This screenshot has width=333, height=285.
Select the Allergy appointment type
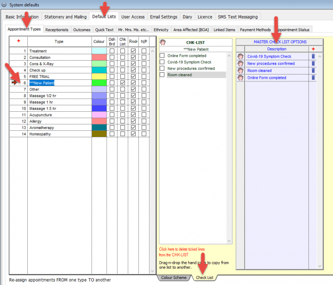(59, 121)
